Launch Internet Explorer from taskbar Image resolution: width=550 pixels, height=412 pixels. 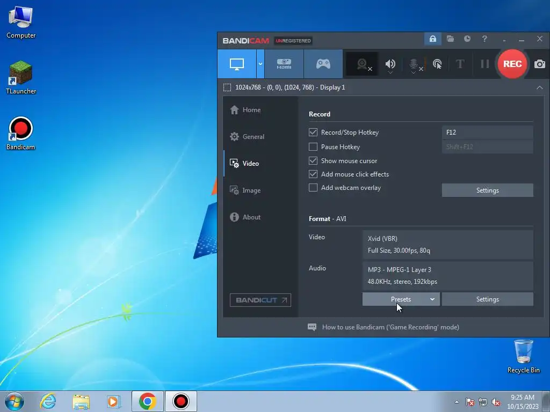(48, 401)
